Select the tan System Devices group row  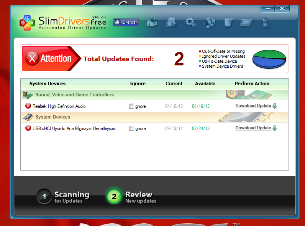(154, 117)
